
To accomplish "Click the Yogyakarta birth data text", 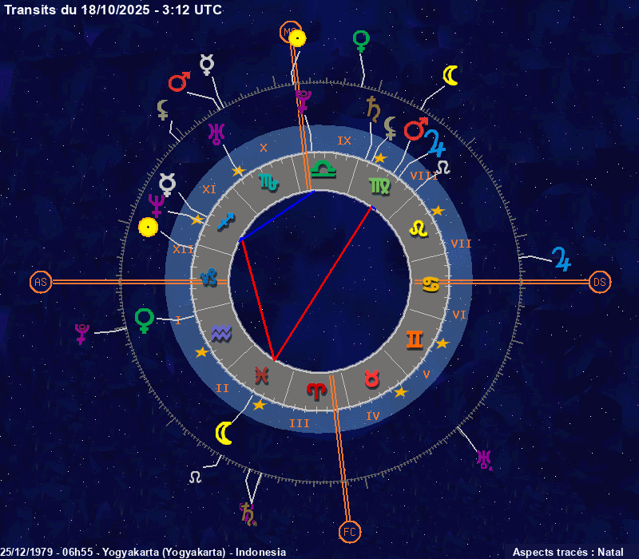I will [144, 552].
